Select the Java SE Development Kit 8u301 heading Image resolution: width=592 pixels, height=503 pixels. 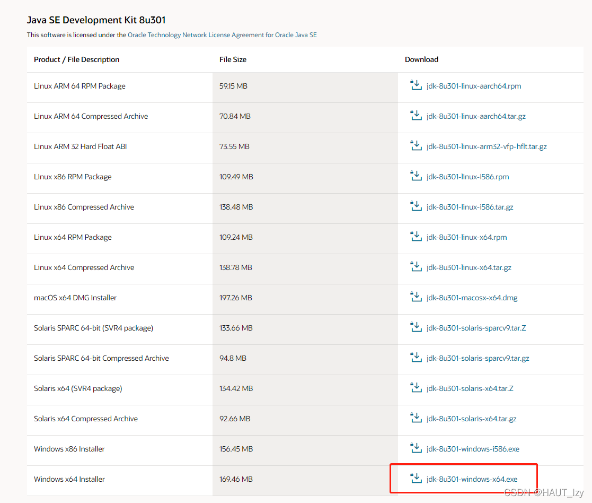[96, 20]
